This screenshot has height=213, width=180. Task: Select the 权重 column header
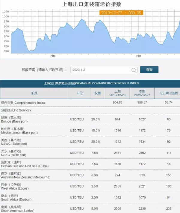pyautogui.click(x=98, y=93)
